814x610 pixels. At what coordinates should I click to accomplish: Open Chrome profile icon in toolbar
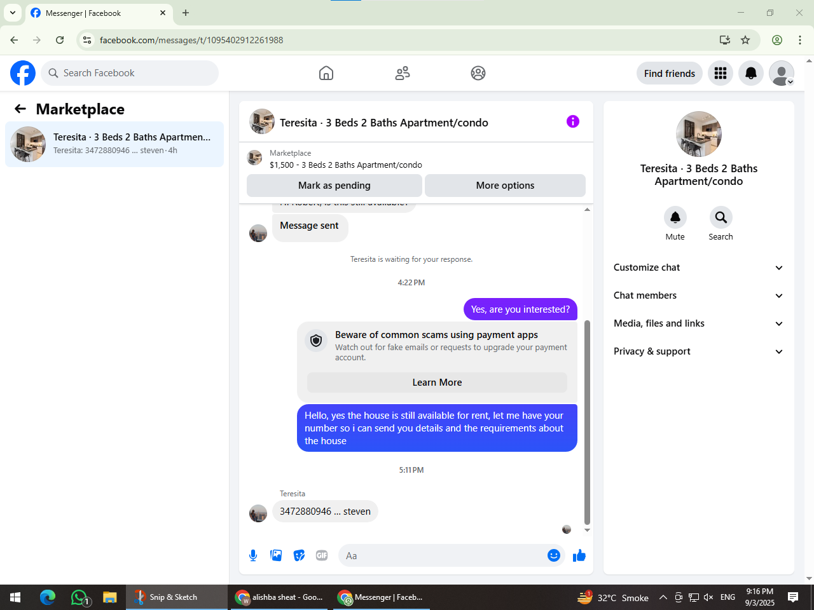click(777, 40)
